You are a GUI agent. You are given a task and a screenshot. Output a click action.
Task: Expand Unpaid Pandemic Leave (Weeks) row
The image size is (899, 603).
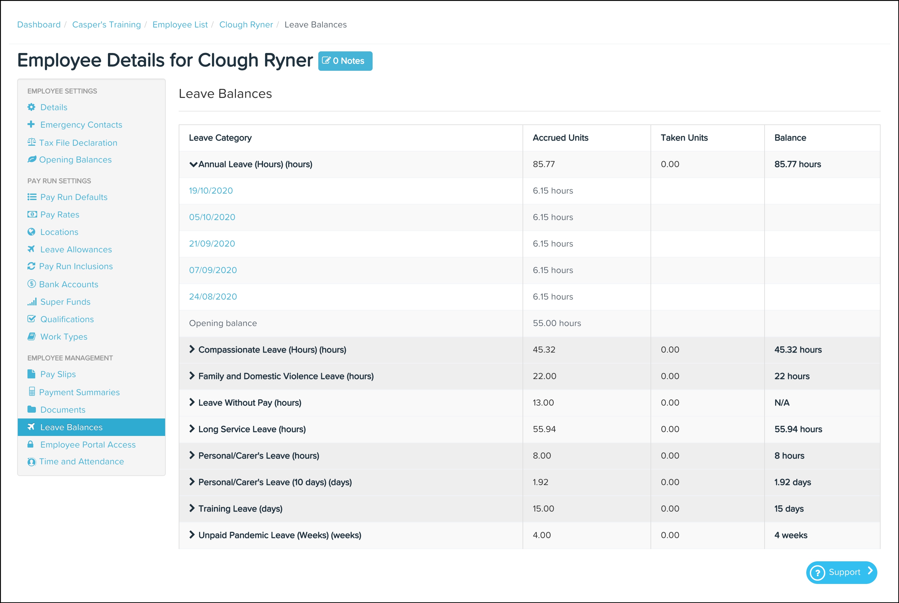192,535
